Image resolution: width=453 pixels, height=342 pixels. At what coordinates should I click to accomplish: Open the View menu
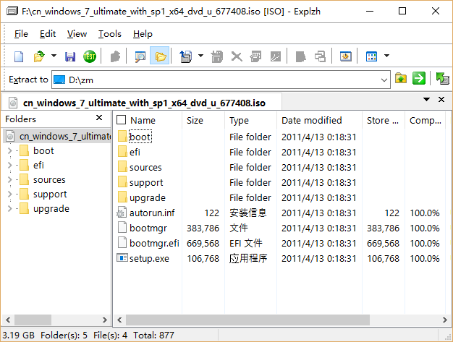tap(77, 34)
